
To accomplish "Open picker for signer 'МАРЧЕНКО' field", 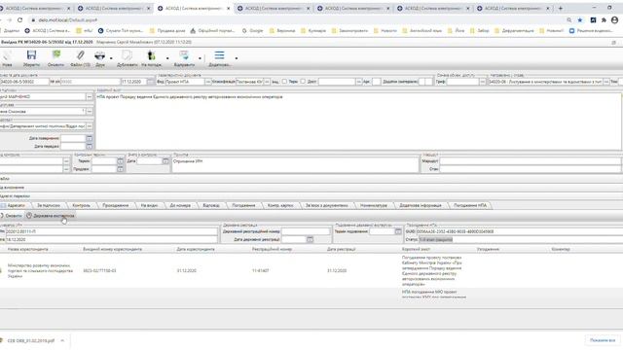I will pos(90,97).
